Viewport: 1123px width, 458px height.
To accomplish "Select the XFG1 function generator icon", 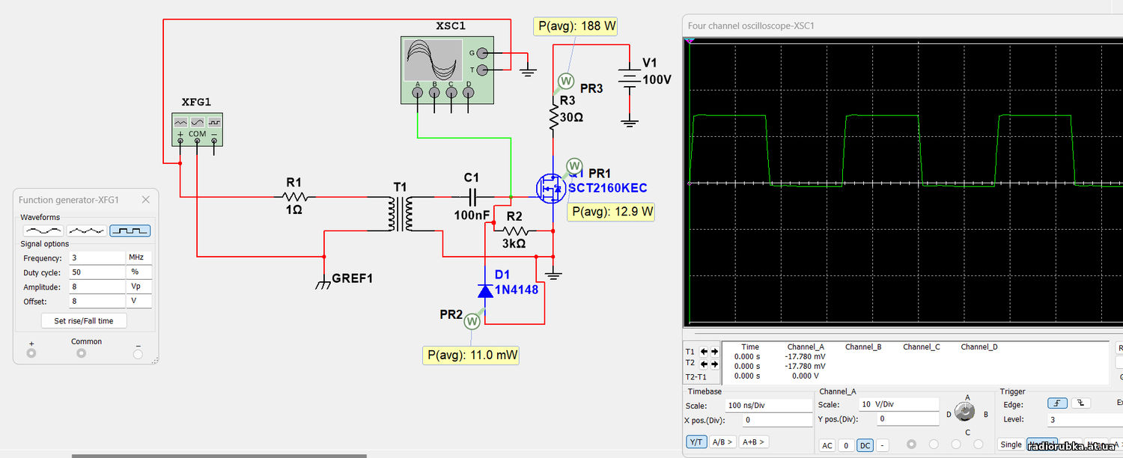I will [197, 129].
